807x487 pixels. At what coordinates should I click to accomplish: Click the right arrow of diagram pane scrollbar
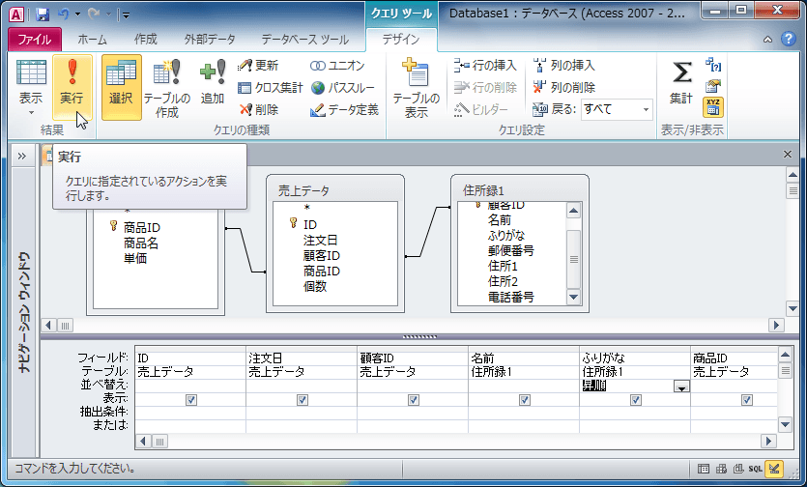[x=776, y=325]
